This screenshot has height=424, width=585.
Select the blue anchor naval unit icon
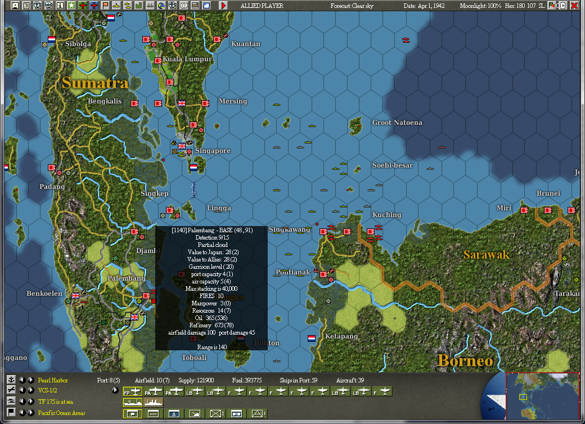[174, 413]
